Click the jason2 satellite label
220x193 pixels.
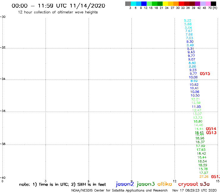(125, 184)
